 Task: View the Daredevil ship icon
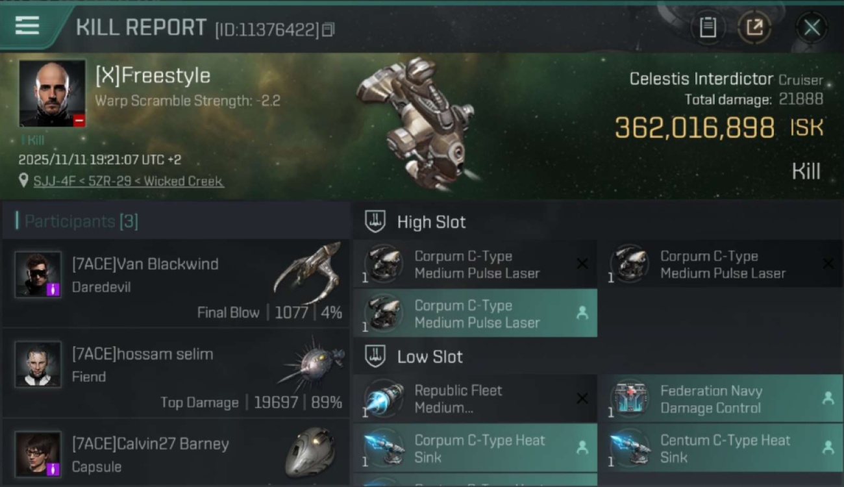[308, 273]
